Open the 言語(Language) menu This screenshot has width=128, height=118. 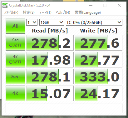(x=88, y=12)
